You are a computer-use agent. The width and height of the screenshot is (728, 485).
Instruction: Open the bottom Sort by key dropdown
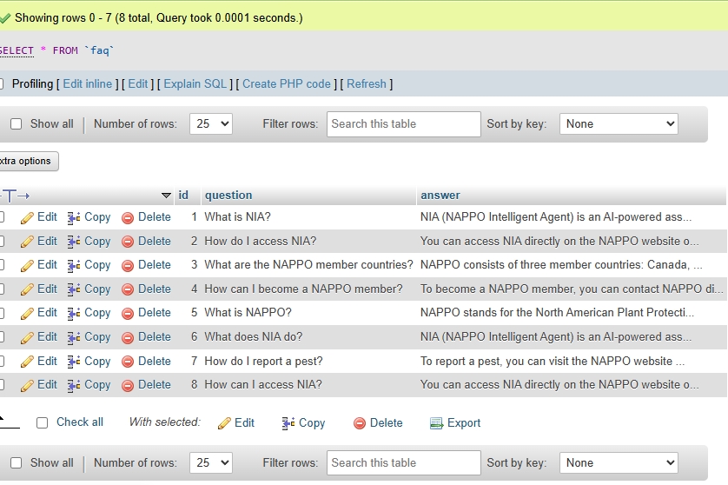(619, 462)
